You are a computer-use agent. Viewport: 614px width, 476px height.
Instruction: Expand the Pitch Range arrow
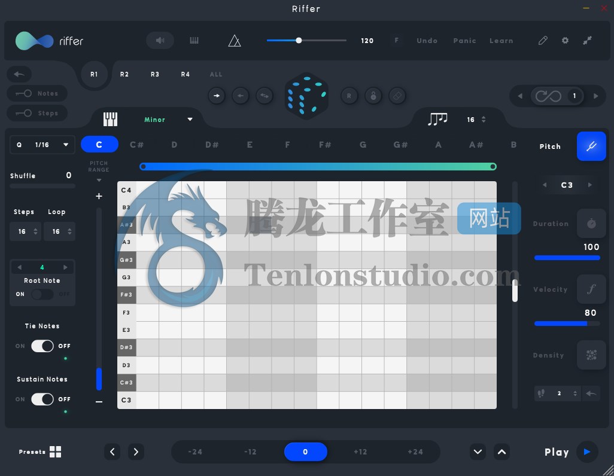click(99, 180)
